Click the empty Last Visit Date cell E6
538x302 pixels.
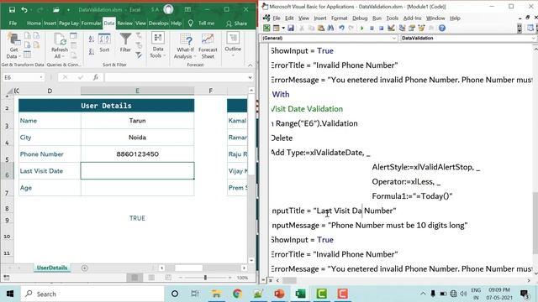coord(137,171)
